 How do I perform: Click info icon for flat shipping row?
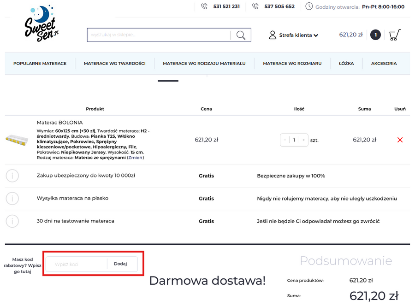(12, 199)
